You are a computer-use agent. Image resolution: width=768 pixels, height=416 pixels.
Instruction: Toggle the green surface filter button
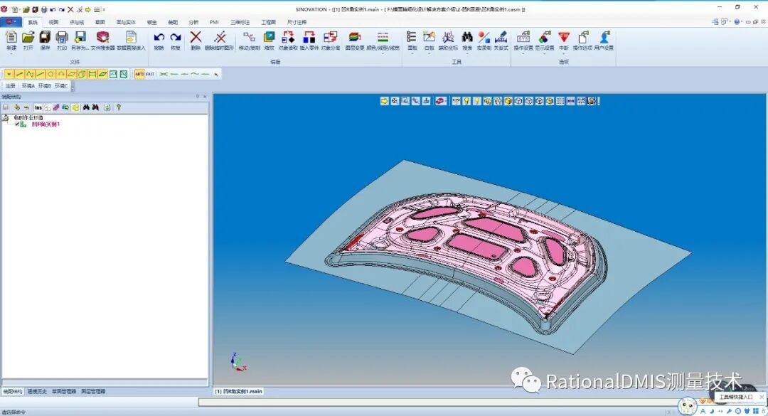click(x=103, y=74)
